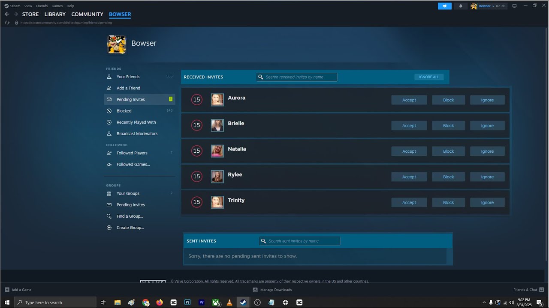Open Windows Start menu
Viewport: 549px width, 308px height.
click(7, 302)
